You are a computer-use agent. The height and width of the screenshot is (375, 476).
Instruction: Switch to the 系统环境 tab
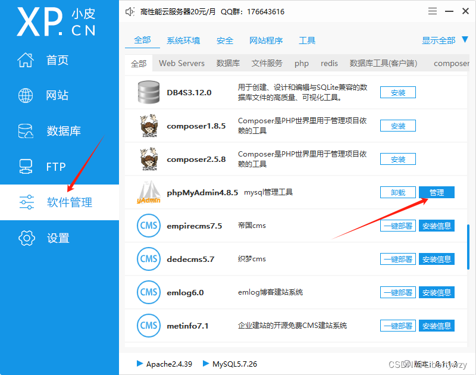pyautogui.click(x=183, y=40)
